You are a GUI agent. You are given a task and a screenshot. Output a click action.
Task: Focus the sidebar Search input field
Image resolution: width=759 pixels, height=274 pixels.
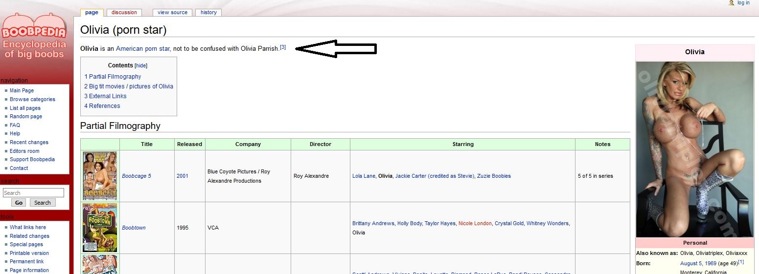coord(33,193)
